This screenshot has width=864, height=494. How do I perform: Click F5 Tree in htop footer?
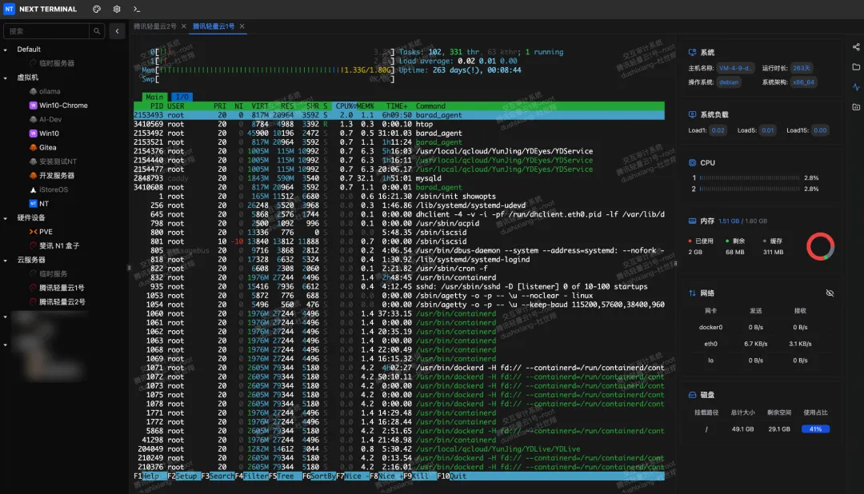(x=285, y=476)
